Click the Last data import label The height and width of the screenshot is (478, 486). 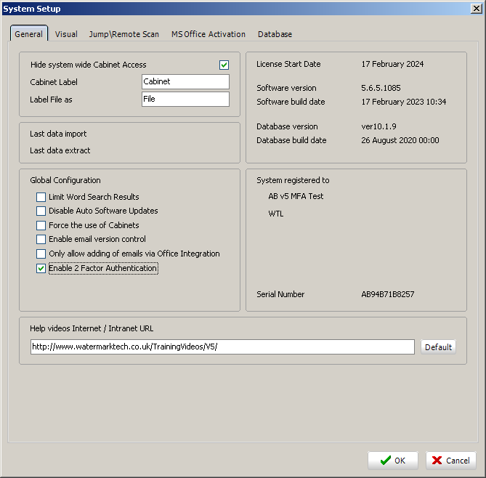pyautogui.click(x=58, y=134)
